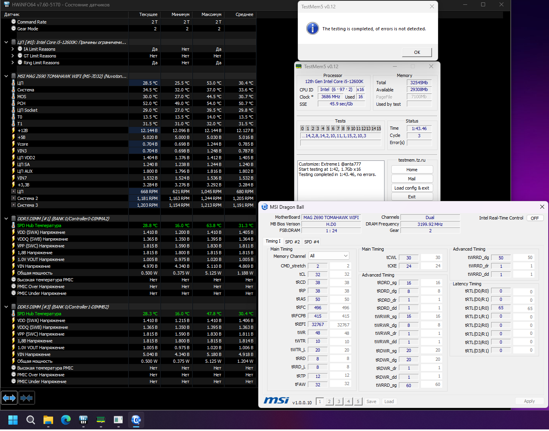This screenshot has height=431, width=549.
Task: Click the lightning icon of the Vcore row
Action: (x=14, y=144)
